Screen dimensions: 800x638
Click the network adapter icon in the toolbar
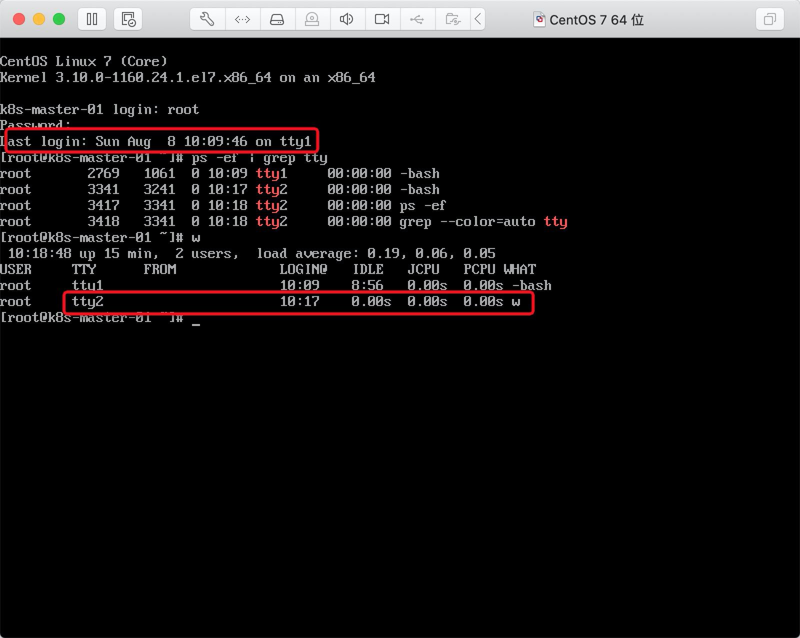(x=242, y=19)
